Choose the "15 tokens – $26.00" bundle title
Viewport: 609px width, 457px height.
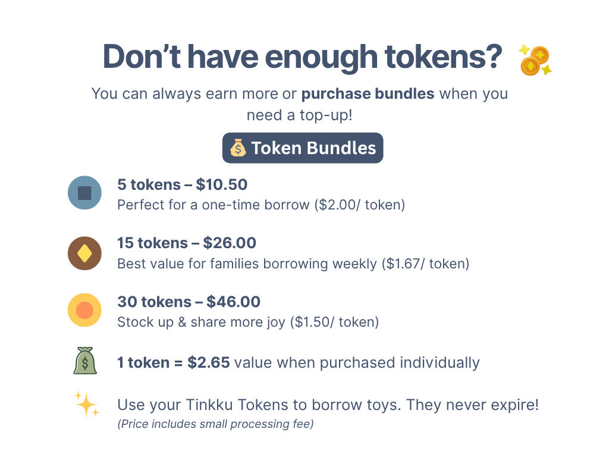(x=187, y=243)
